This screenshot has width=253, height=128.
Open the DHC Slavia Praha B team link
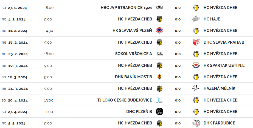224,42
